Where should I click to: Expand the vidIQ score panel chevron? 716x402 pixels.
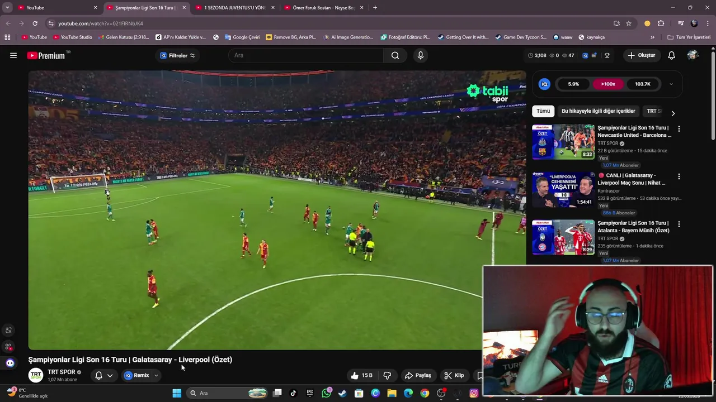pos(671,84)
